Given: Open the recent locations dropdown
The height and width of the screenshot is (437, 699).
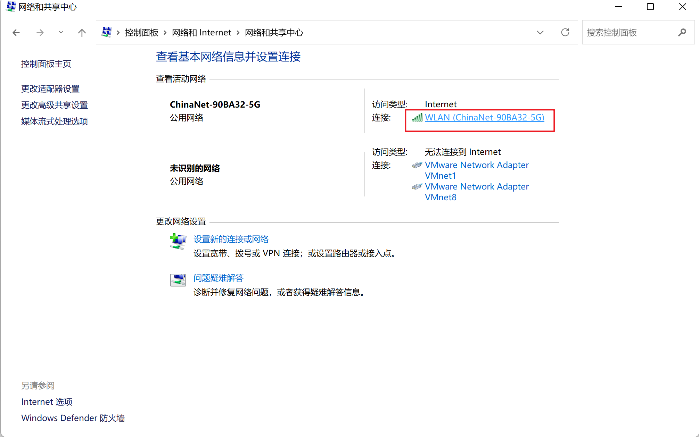Looking at the screenshot, I should point(61,33).
